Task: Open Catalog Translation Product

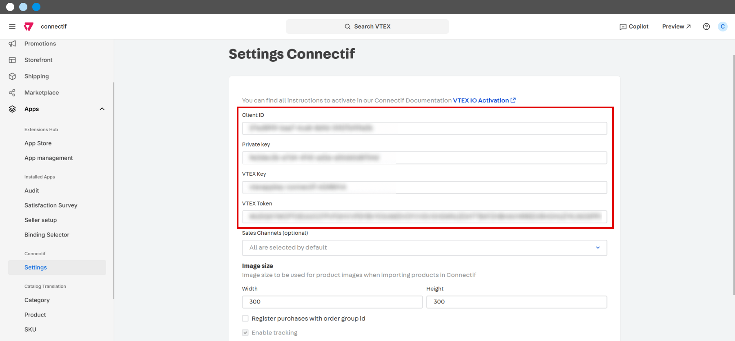Action: (35, 315)
